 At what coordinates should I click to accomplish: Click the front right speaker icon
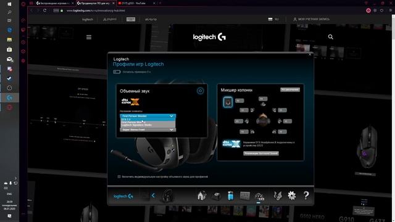pos(274,110)
